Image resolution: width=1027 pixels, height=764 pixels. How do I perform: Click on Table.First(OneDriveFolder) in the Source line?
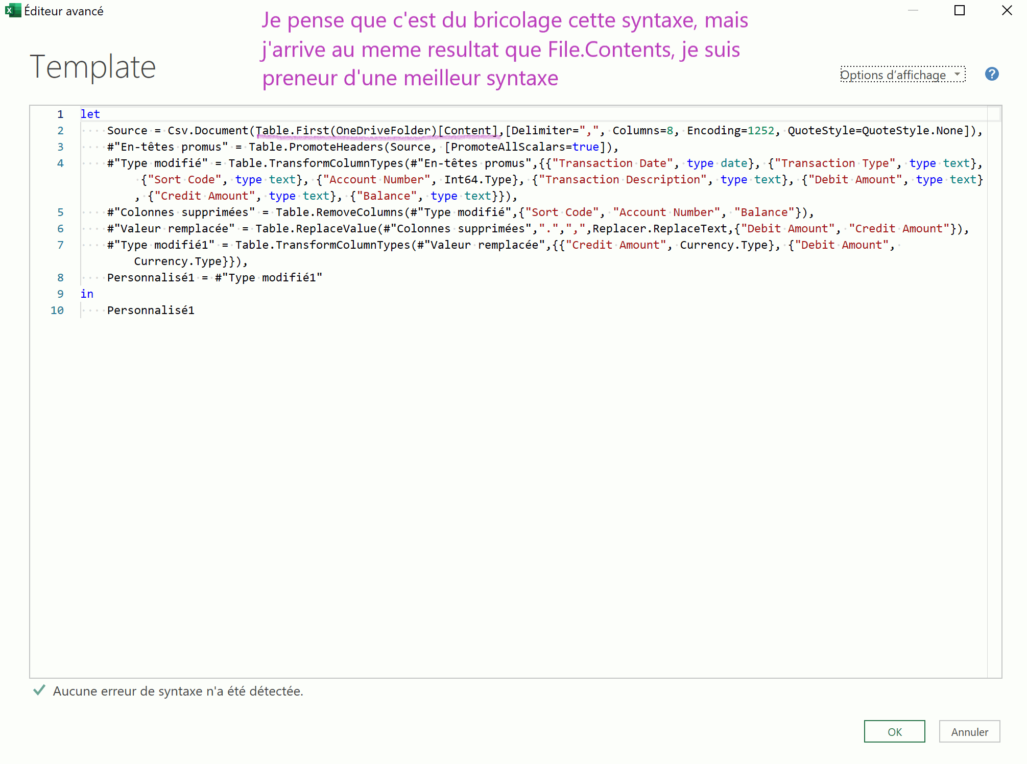click(x=346, y=131)
